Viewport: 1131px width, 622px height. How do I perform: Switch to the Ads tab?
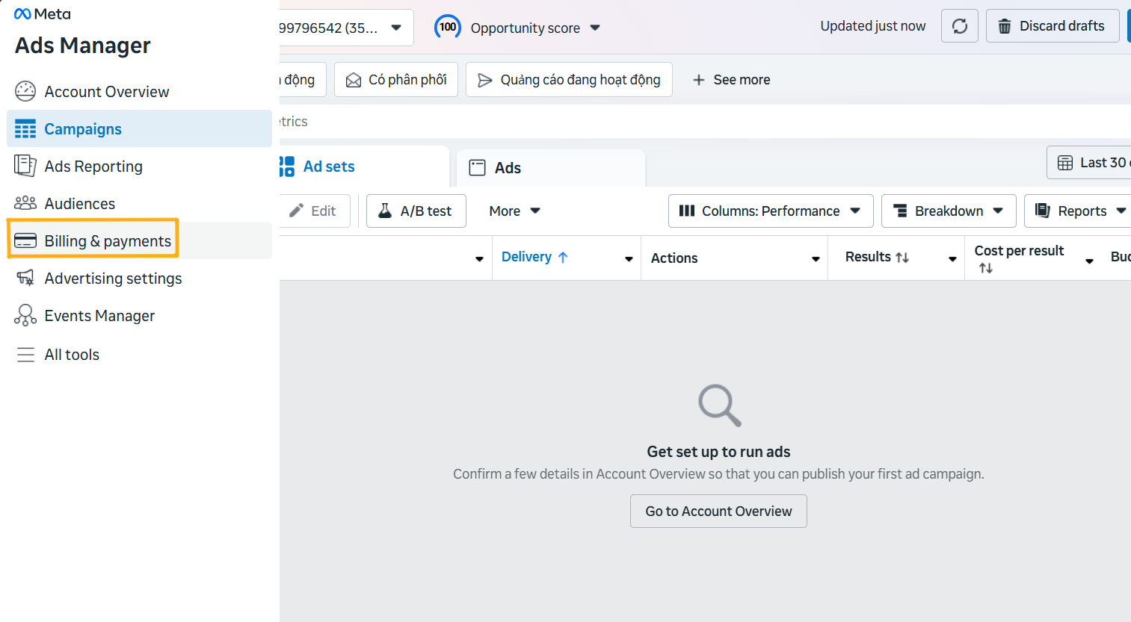click(508, 168)
